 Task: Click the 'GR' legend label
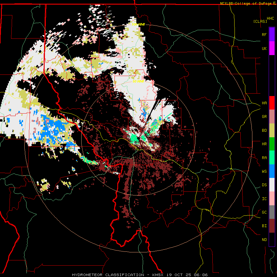pyautogui.click(x=264, y=117)
